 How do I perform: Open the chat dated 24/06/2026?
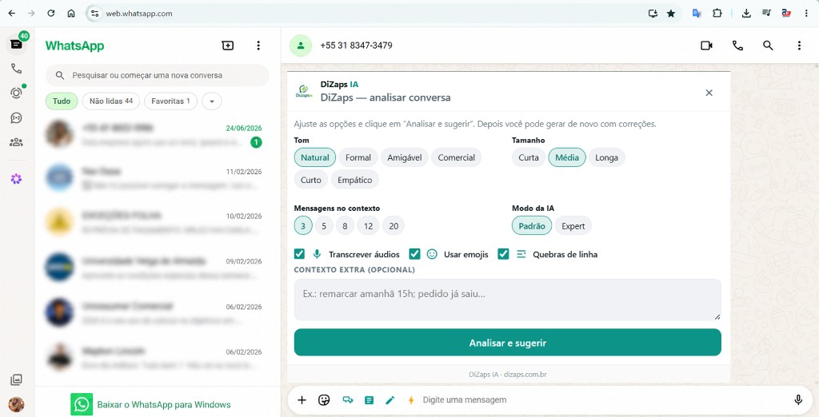(x=158, y=135)
